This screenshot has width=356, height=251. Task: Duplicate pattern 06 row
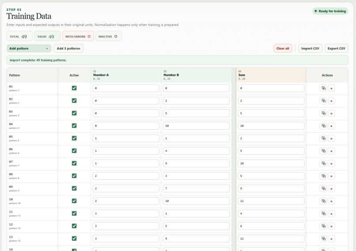(x=323, y=151)
